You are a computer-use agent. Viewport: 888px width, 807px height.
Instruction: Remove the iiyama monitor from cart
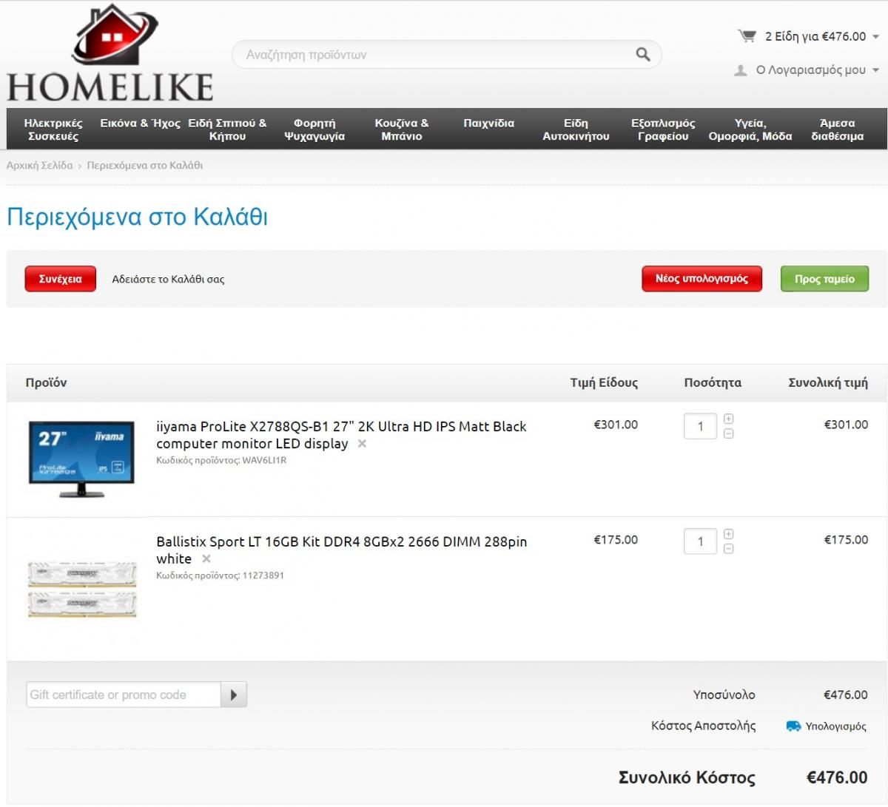362,444
